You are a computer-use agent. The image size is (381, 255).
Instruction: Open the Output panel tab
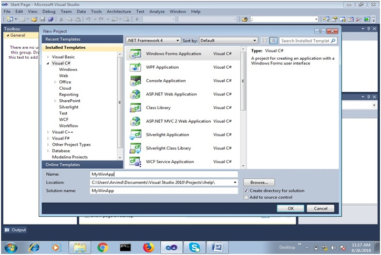tap(16, 230)
